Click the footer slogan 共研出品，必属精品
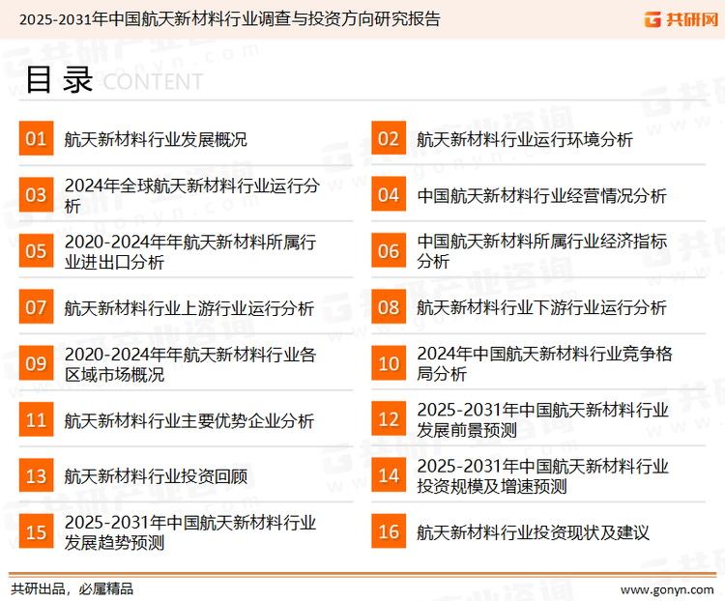This screenshot has height=601, width=725. pos(72,589)
